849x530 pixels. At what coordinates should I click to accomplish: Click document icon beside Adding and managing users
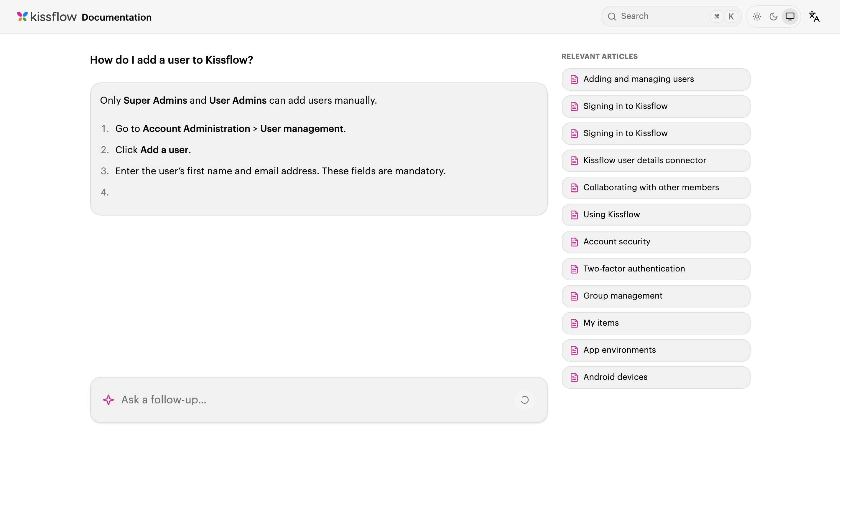[574, 79]
